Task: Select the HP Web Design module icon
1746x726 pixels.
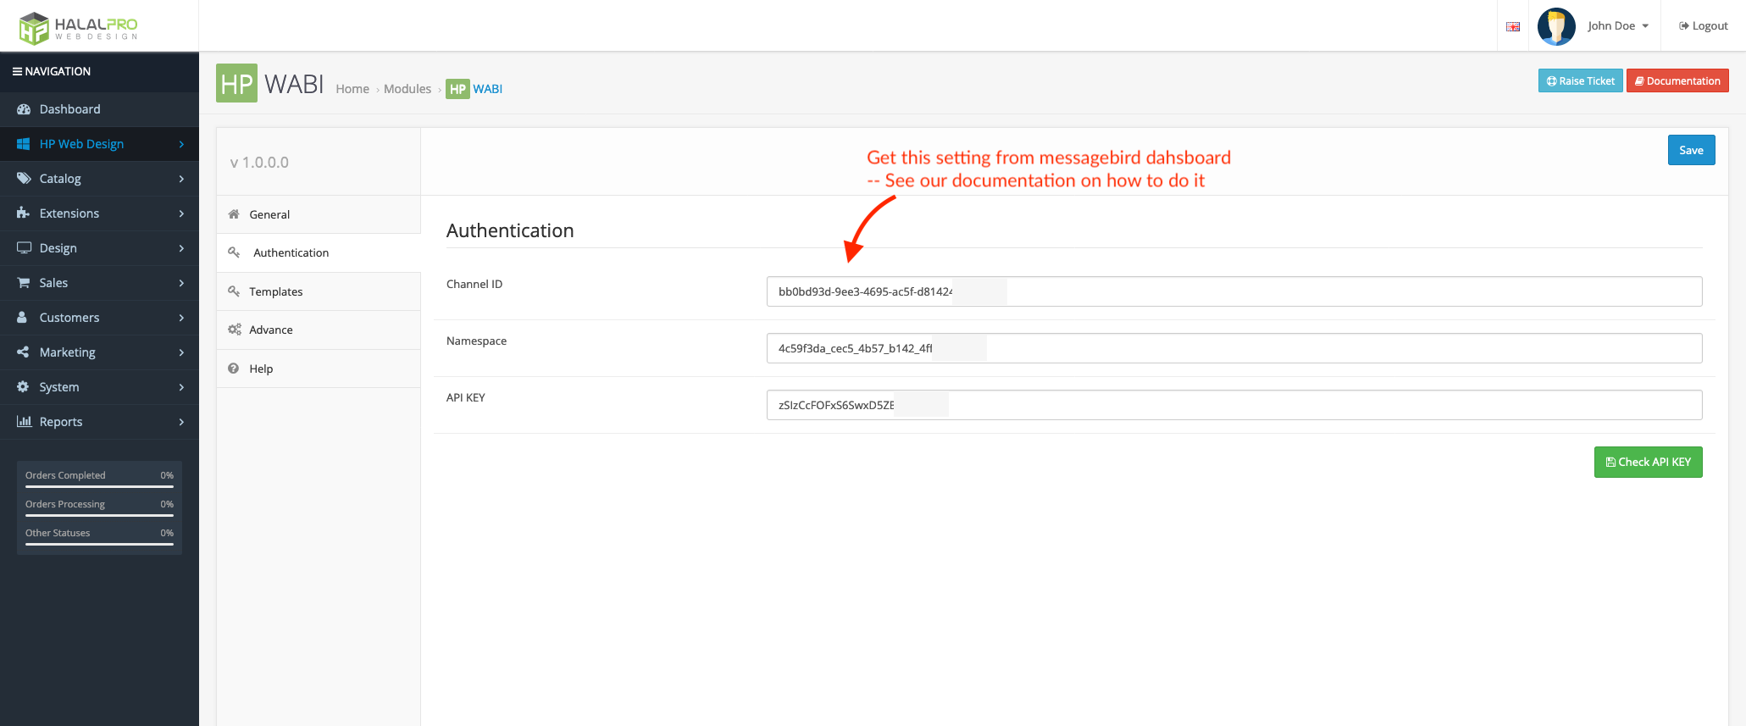Action: [24, 144]
